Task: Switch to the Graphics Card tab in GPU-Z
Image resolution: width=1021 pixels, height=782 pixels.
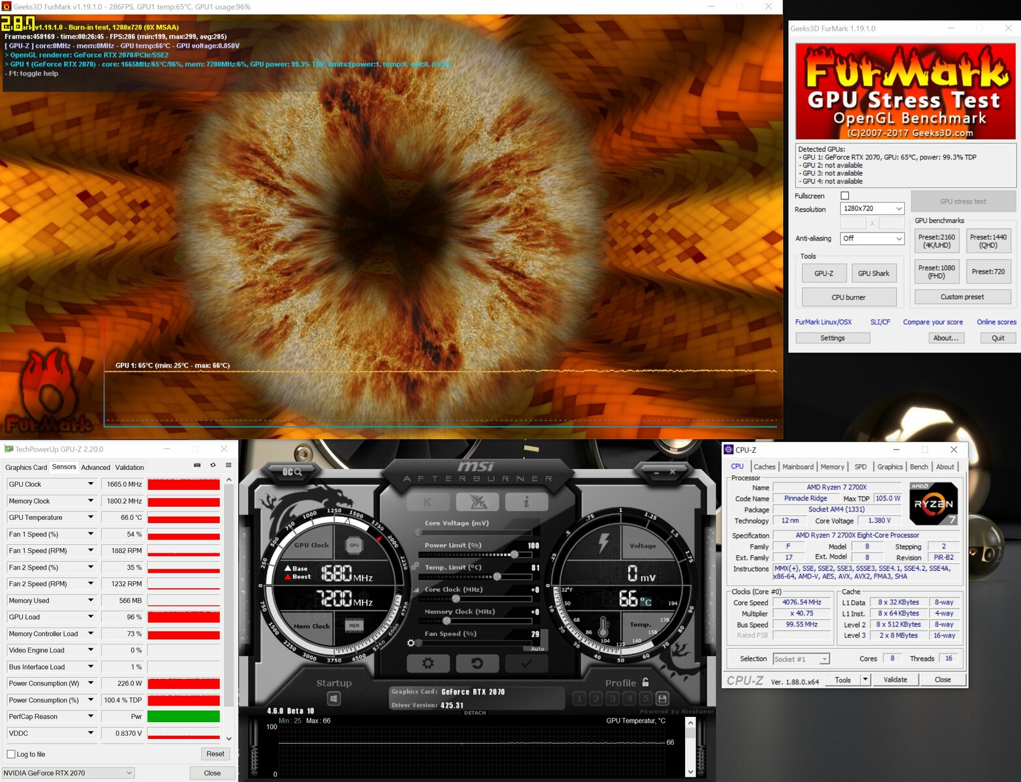Action: [x=26, y=467]
